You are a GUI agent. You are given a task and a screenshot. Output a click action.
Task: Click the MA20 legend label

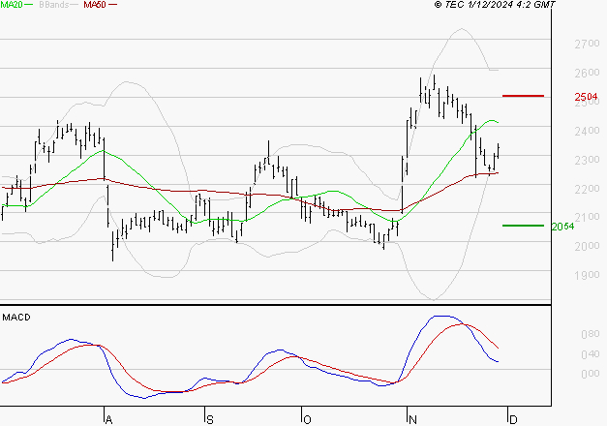coord(12,6)
